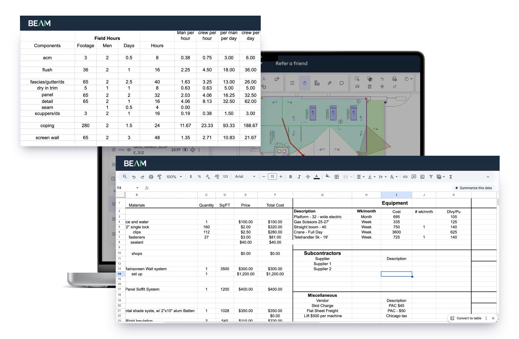Toggle italic formatting

pyautogui.click(x=299, y=176)
